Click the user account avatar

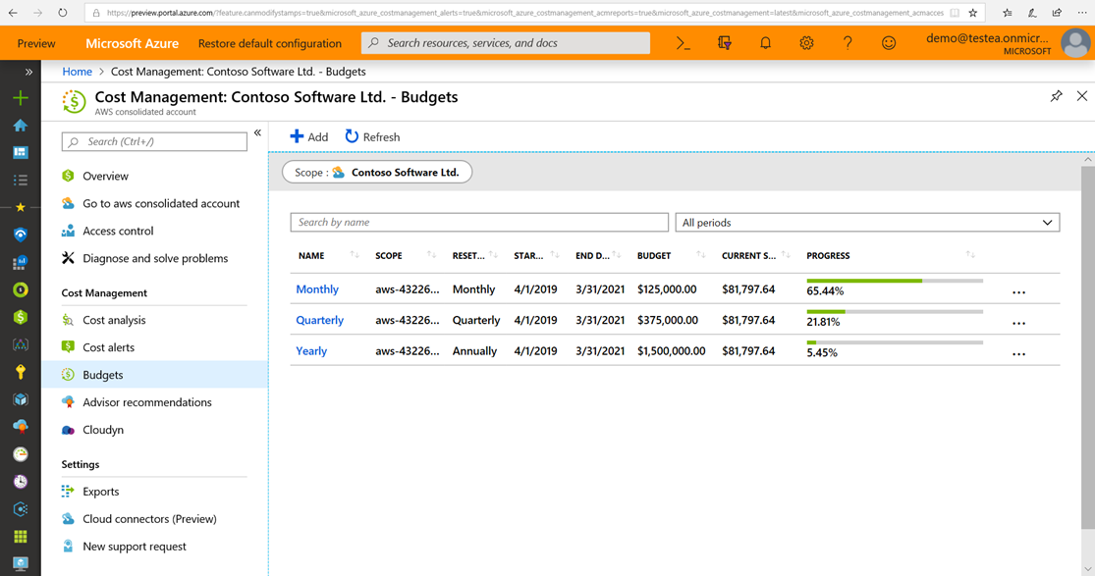tap(1074, 43)
